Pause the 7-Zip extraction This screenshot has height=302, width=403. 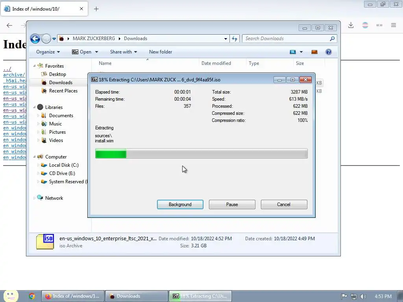click(232, 204)
